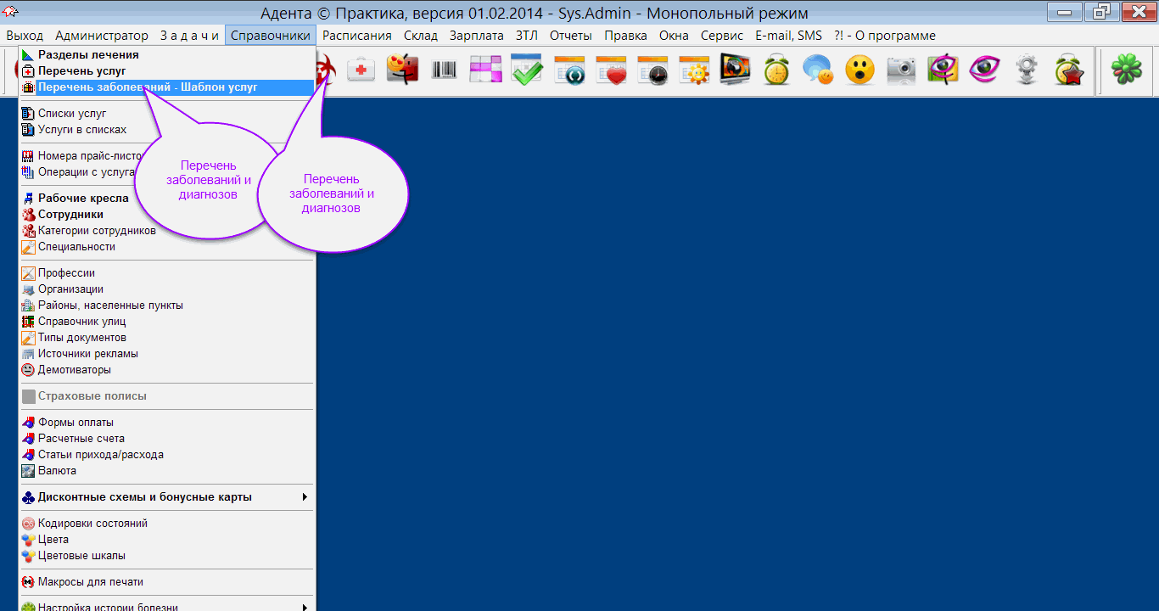Click the camera toolbar icon

[901, 70]
